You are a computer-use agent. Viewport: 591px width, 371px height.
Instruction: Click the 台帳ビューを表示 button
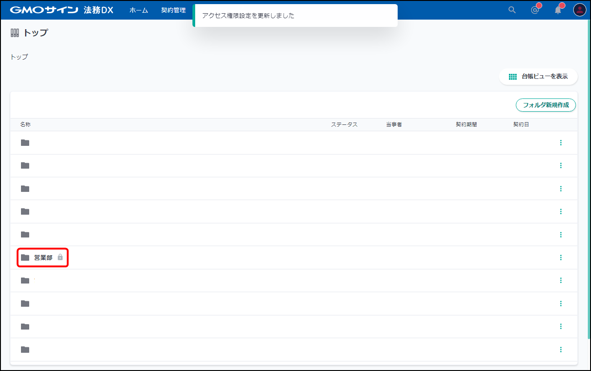pyautogui.click(x=538, y=77)
